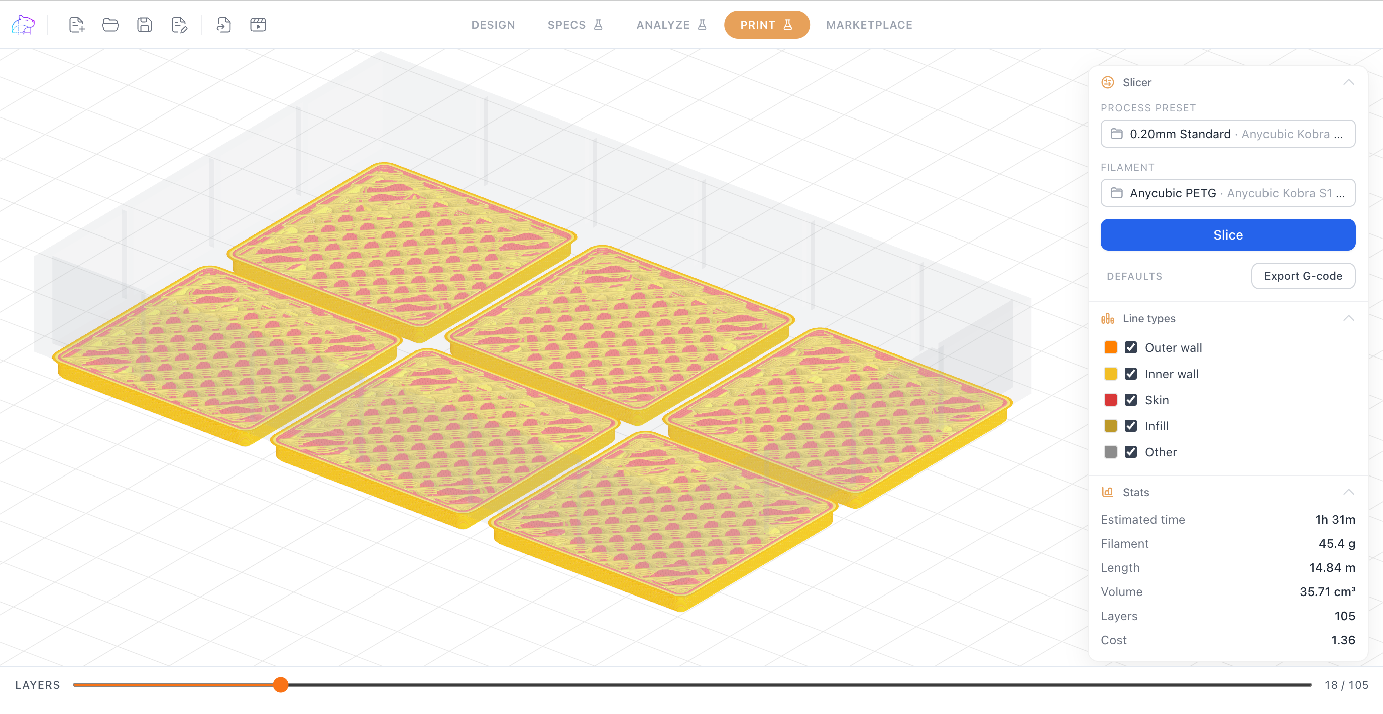The width and height of the screenshot is (1383, 714).
Task: Click the Slicer panel icon
Action: point(1108,82)
